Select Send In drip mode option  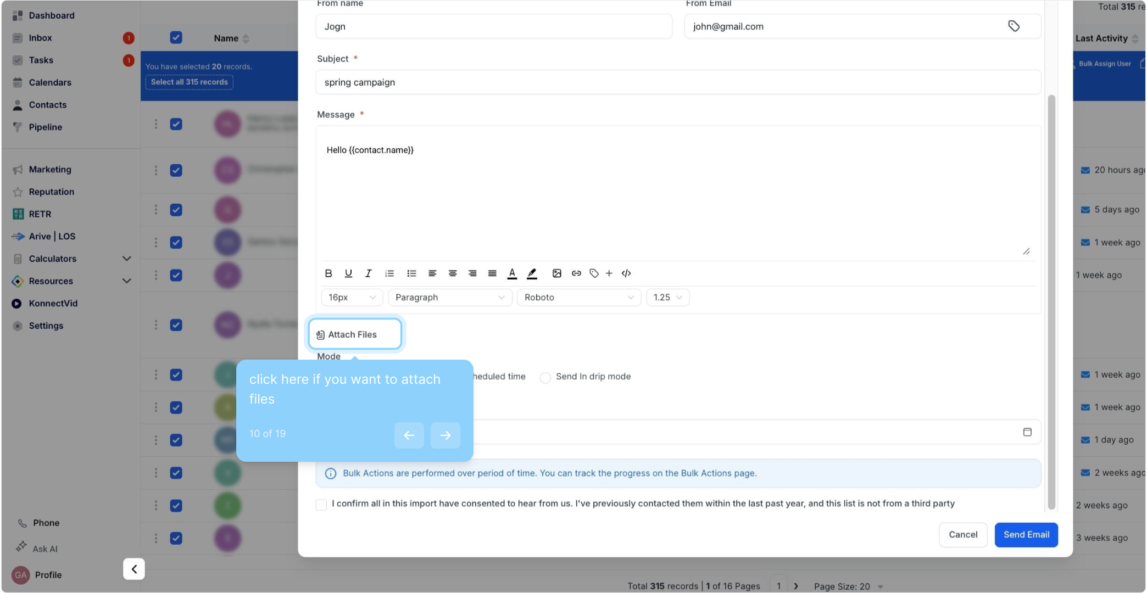[x=545, y=378]
